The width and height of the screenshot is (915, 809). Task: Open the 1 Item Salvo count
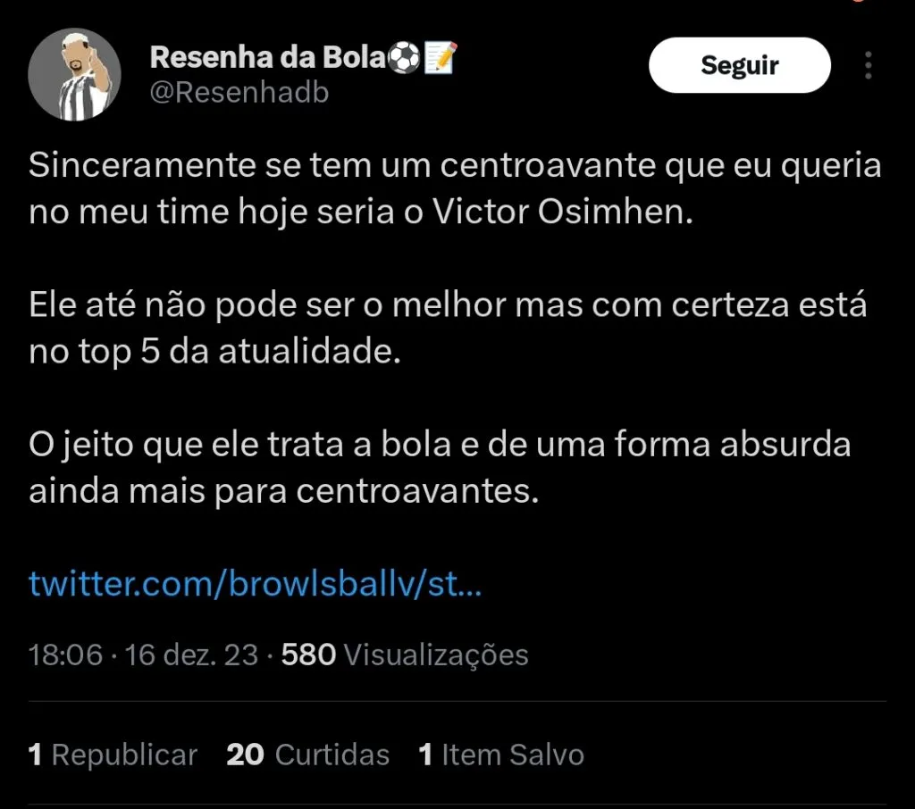[500, 755]
